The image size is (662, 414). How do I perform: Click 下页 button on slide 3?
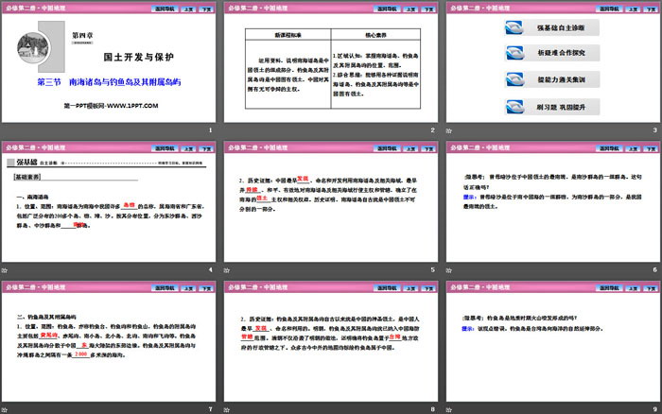click(651, 9)
